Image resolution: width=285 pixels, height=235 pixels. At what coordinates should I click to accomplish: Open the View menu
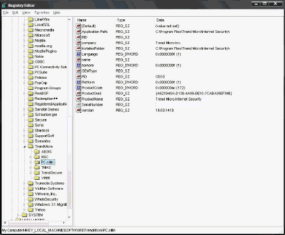[x=26, y=12]
